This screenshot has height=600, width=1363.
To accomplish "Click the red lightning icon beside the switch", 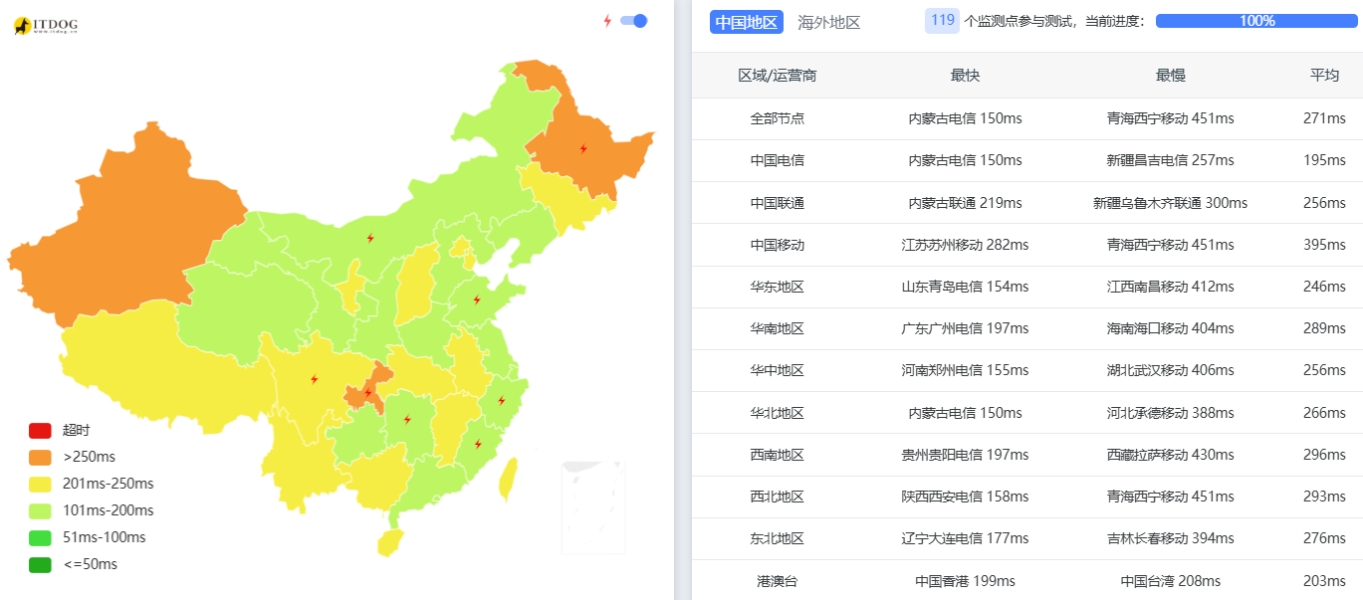I will coord(607,21).
